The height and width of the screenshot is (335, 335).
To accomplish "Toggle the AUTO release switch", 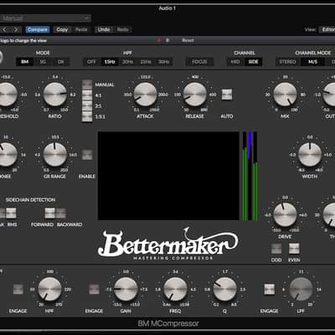I will point(227,95).
